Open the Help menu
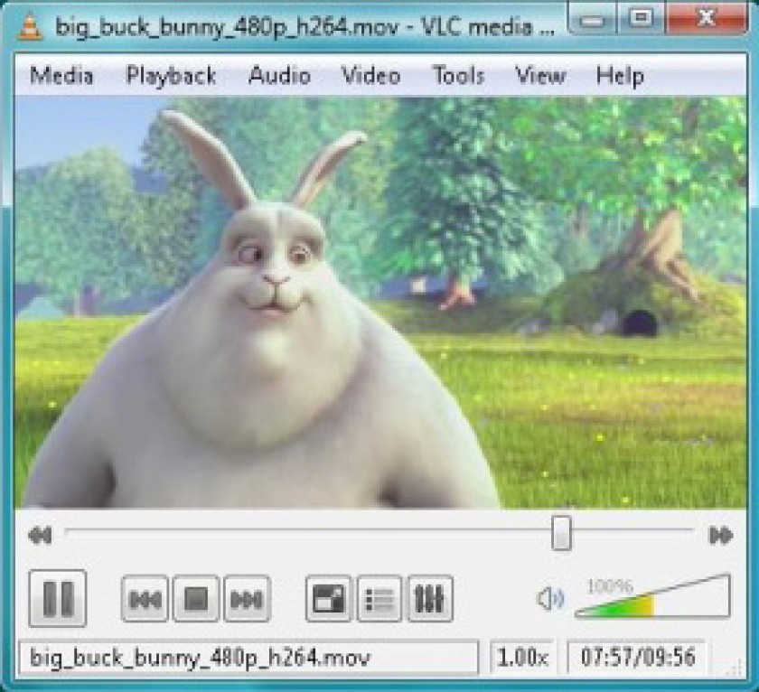The height and width of the screenshot is (692, 759). coord(620,76)
